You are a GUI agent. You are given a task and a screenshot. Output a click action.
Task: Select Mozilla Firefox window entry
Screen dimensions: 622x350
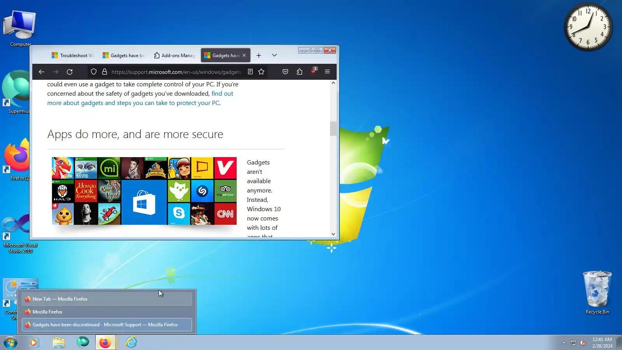coord(107,312)
